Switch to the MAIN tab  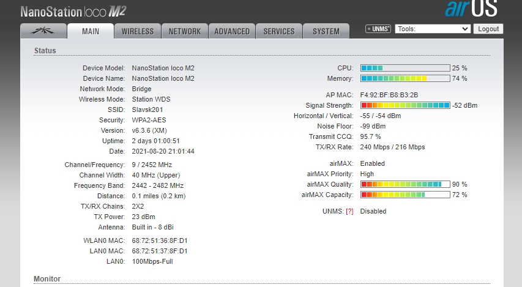pos(91,31)
